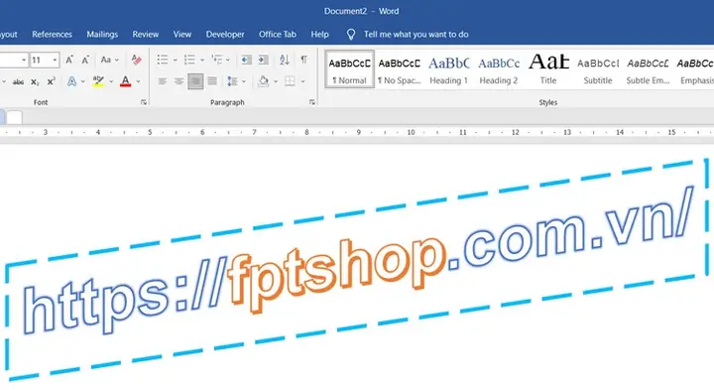The height and width of the screenshot is (390, 714).
Task: Toggle Align Right paragraph alignment
Action: coord(195,81)
